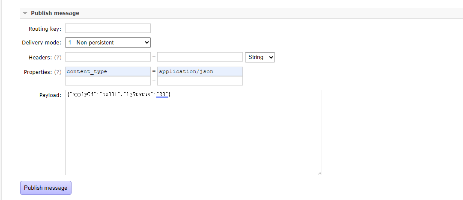463x200 pixels.
Task: Open the header type String dropdown
Action: [260, 57]
